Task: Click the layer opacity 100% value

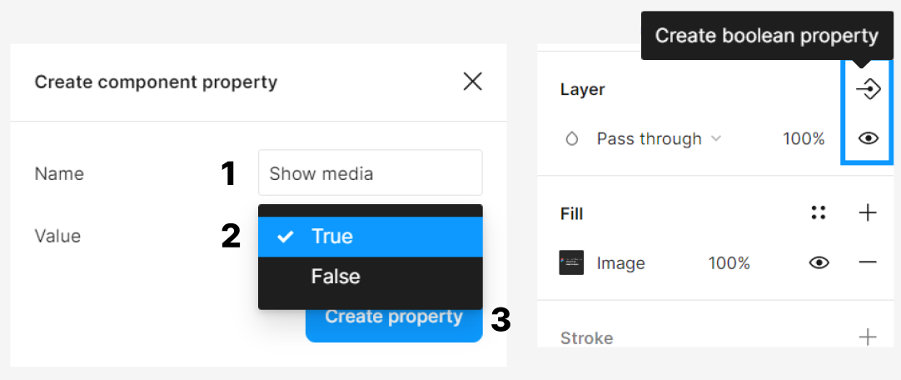Action: (804, 139)
